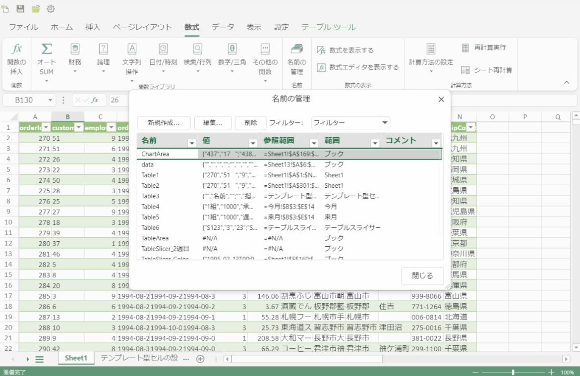
Task: Open the その他の関数 icon
Action: (x=265, y=49)
